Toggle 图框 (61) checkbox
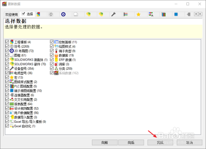 [7, 55]
